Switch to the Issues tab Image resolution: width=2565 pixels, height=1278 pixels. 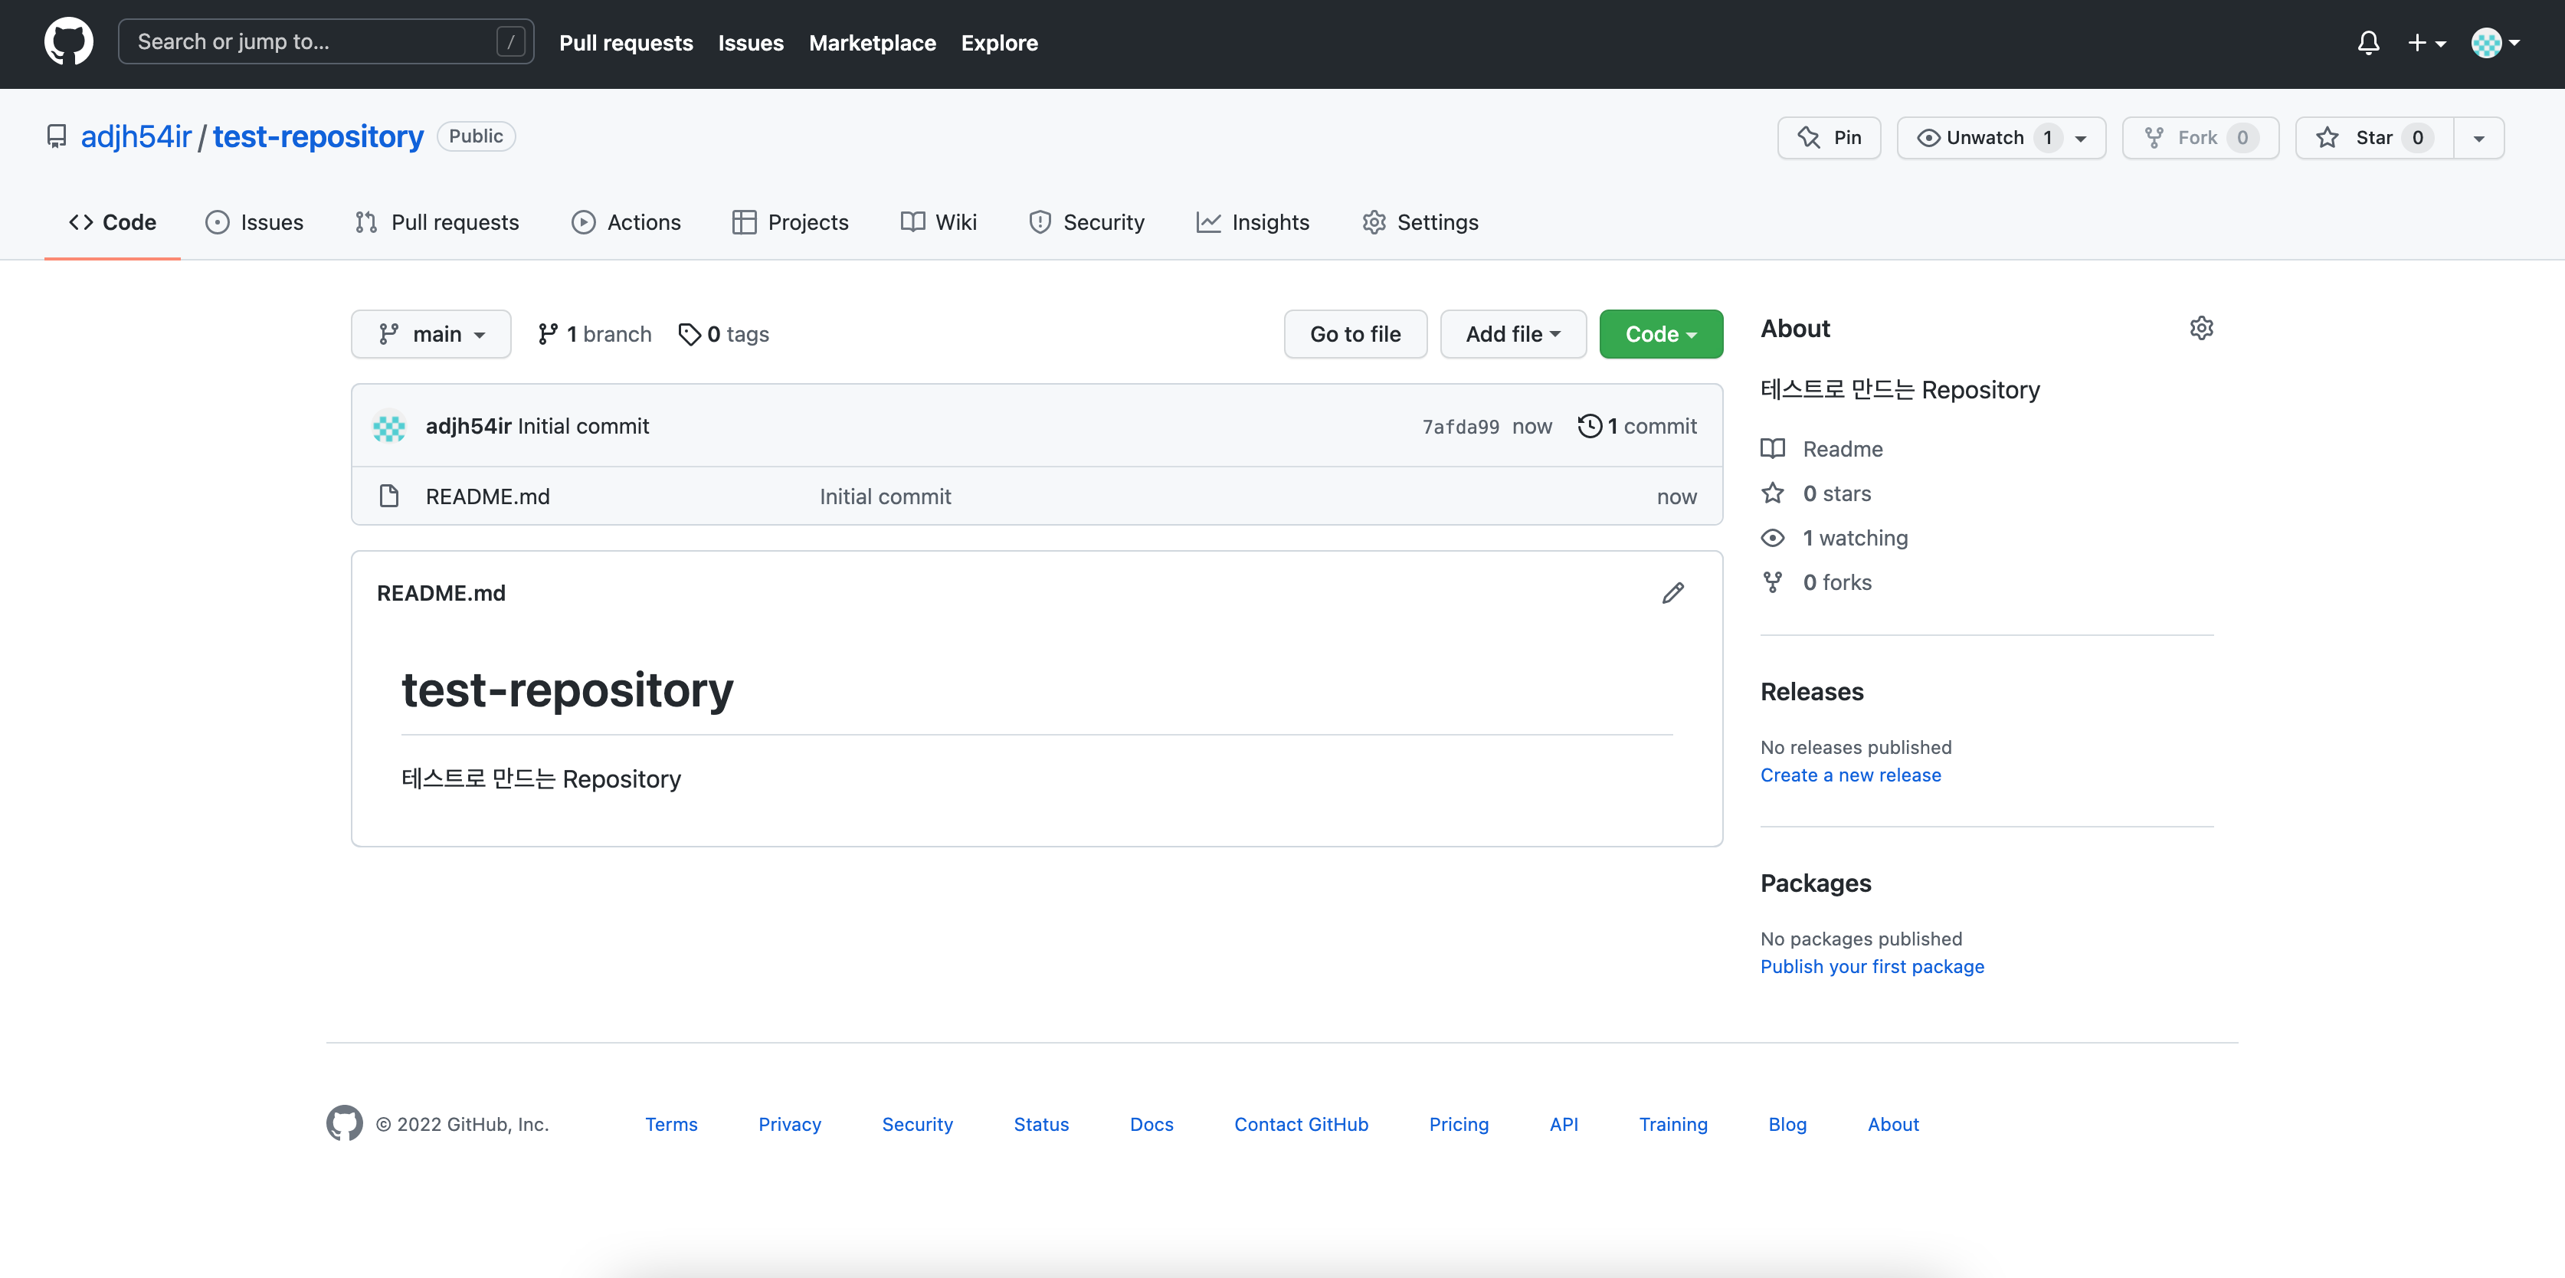(255, 222)
